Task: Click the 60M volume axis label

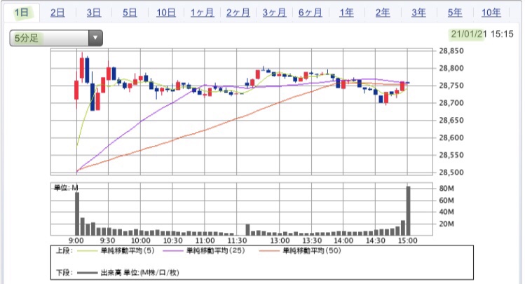Action: pos(446,201)
